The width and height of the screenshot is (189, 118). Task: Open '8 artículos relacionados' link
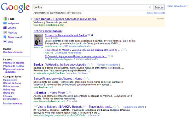coord(86,59)
